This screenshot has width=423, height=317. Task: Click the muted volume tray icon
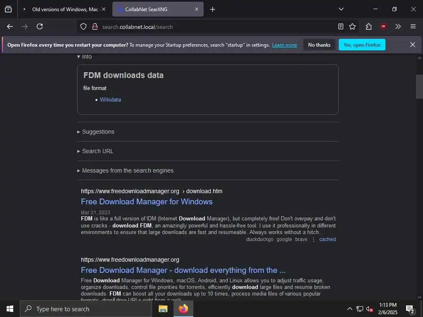[x=369, y=309]
